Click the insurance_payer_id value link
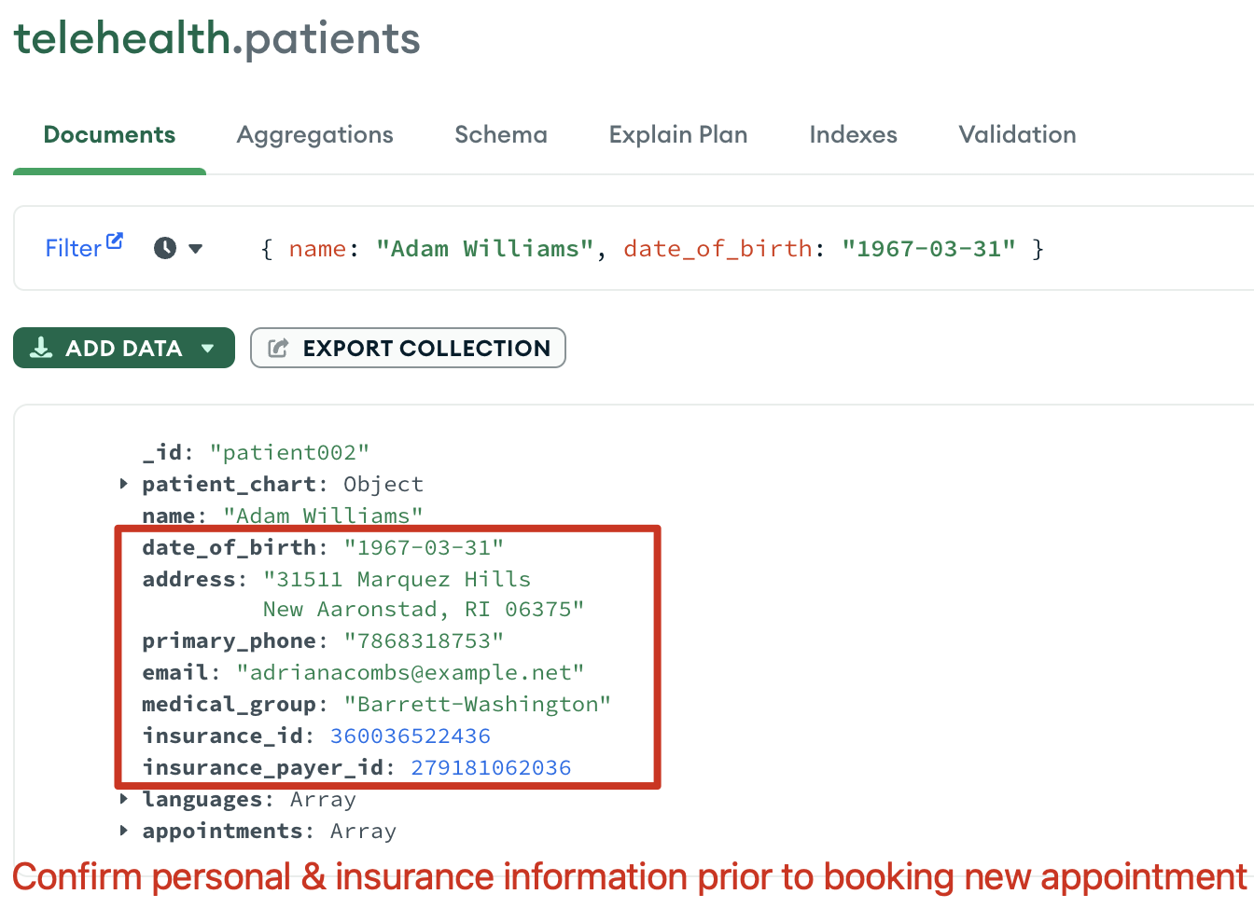 pos(490,767)
